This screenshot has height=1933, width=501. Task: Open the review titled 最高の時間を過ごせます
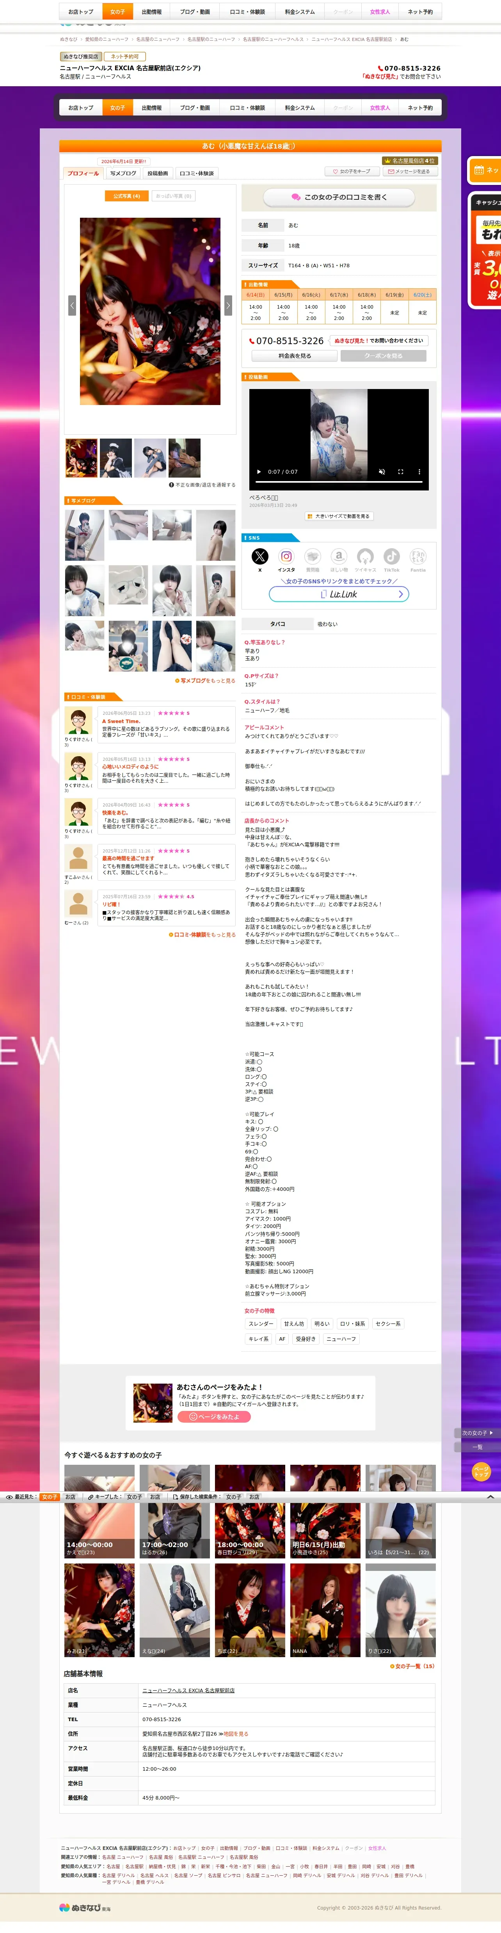128,859
